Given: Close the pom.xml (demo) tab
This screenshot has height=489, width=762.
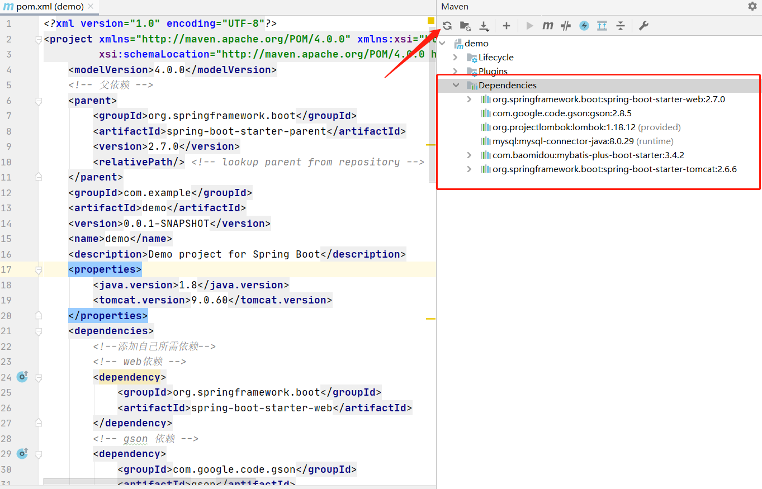Looking at the screenshot, I should (x=91, y=7).
